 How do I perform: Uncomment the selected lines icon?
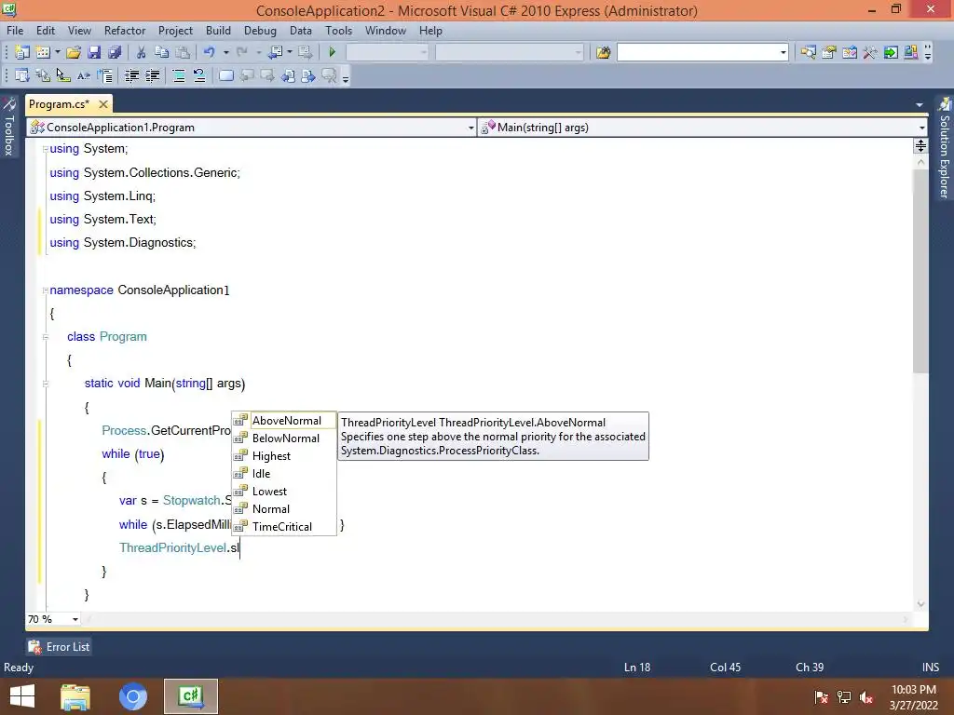point(199,75)
